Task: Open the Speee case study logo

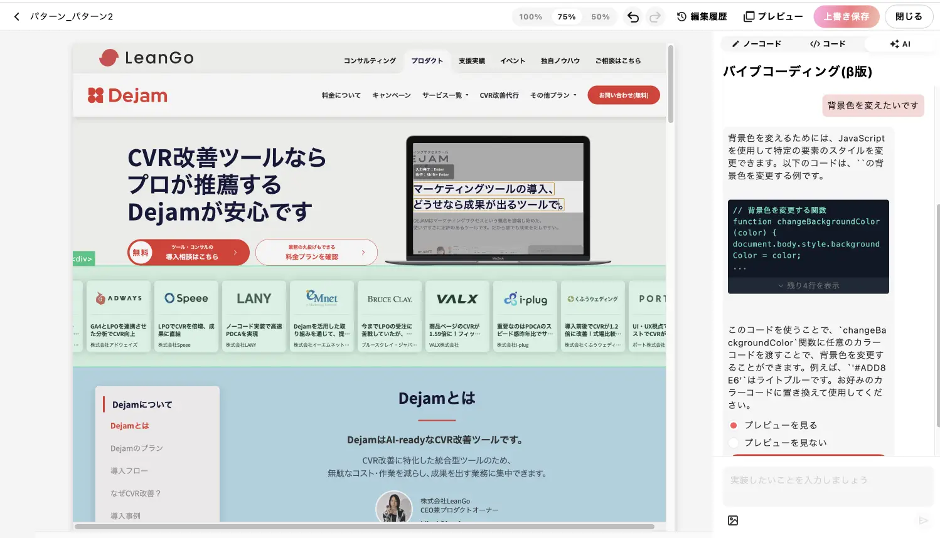Action: [186, 298]
